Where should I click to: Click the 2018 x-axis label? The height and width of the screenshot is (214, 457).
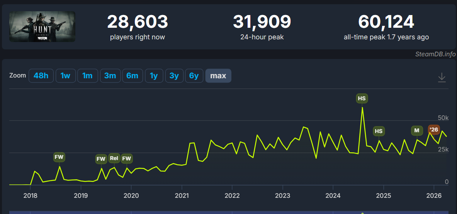point(30,195)
